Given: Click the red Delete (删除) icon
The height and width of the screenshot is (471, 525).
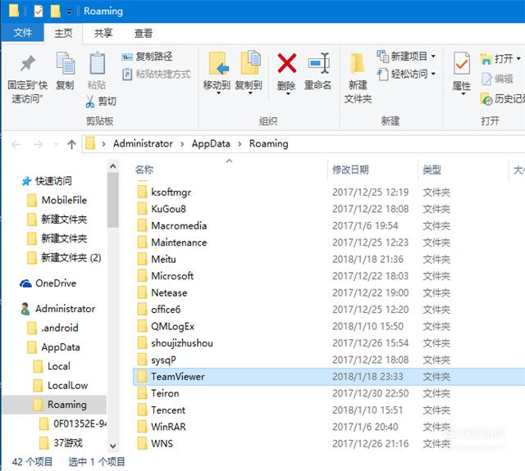Looking at the screenshot, I should point(286,63).
